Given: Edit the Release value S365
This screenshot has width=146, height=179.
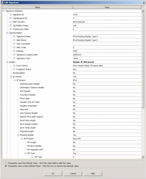Looking at the screenshot, I should [107, 51].
